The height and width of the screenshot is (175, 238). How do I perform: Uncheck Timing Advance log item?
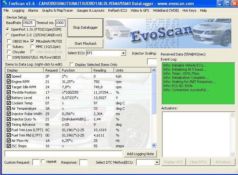pyautogui.click(x=9, y=125)
